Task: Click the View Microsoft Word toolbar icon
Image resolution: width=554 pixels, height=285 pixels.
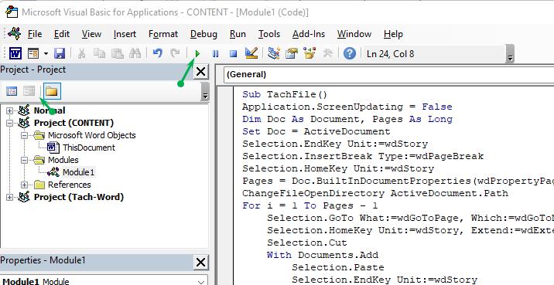Action: [15, 53]
